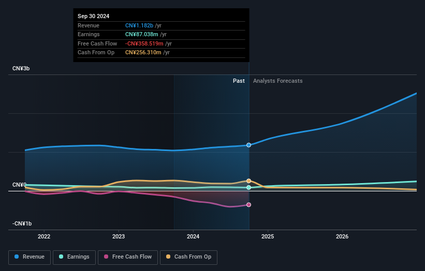Click the pink Free Cash Flow data point
Screen dimensions: 425x271
[248, 205]
